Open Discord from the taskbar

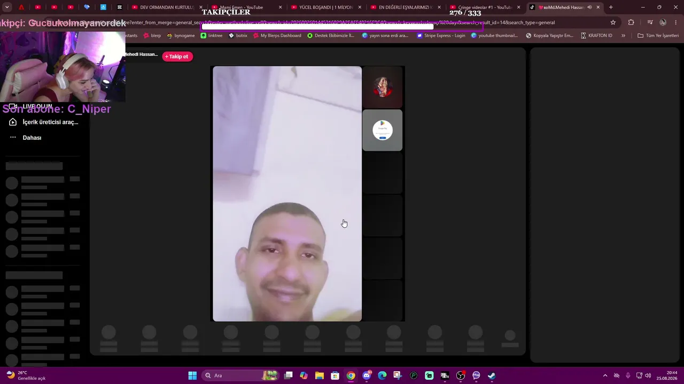(x=367, y=375)
